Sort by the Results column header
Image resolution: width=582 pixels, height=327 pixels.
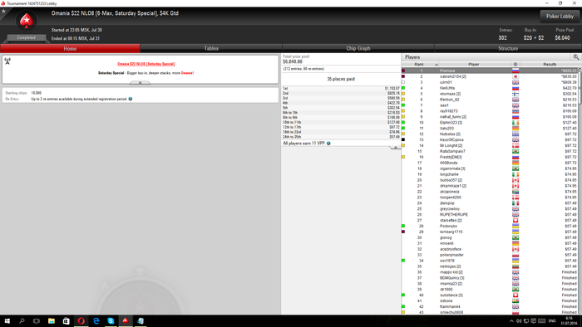(x=550, y=65)
